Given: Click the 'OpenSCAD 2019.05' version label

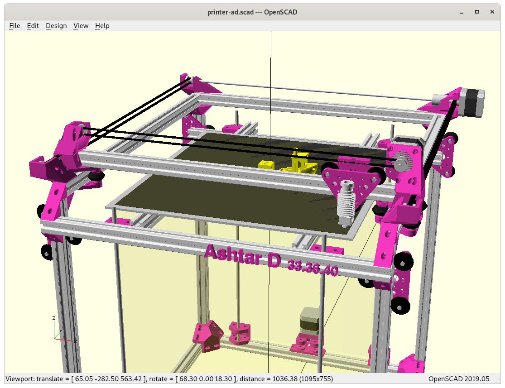Looking at the screenshot, I should click(459, 379).
